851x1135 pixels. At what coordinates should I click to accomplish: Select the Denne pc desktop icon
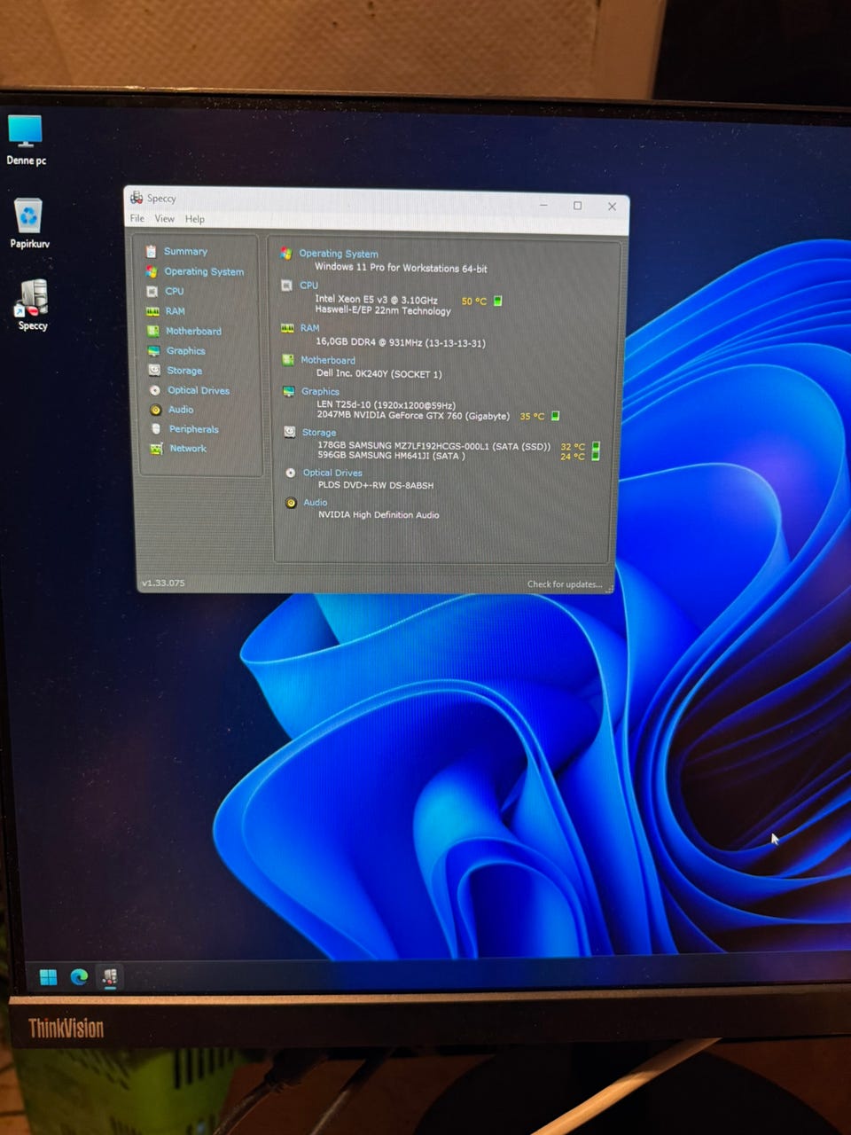point(26,140)
